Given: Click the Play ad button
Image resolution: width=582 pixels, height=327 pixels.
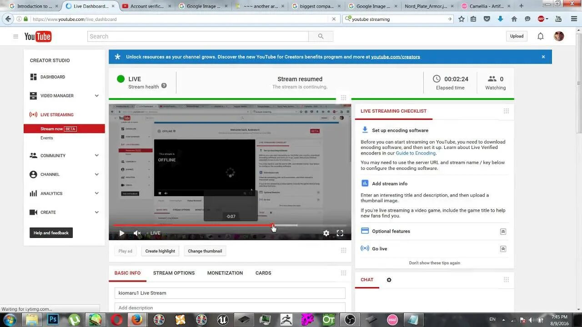Looking at the screenshot, I should pos(125,251).
